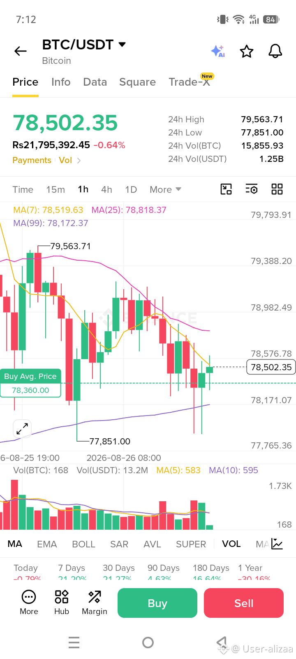
Task: Switch to the Trade-X tab
Action: 190,82
